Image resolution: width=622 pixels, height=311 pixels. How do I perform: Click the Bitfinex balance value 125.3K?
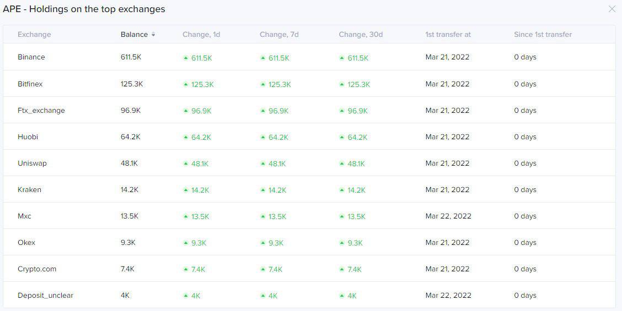point(132,84)
